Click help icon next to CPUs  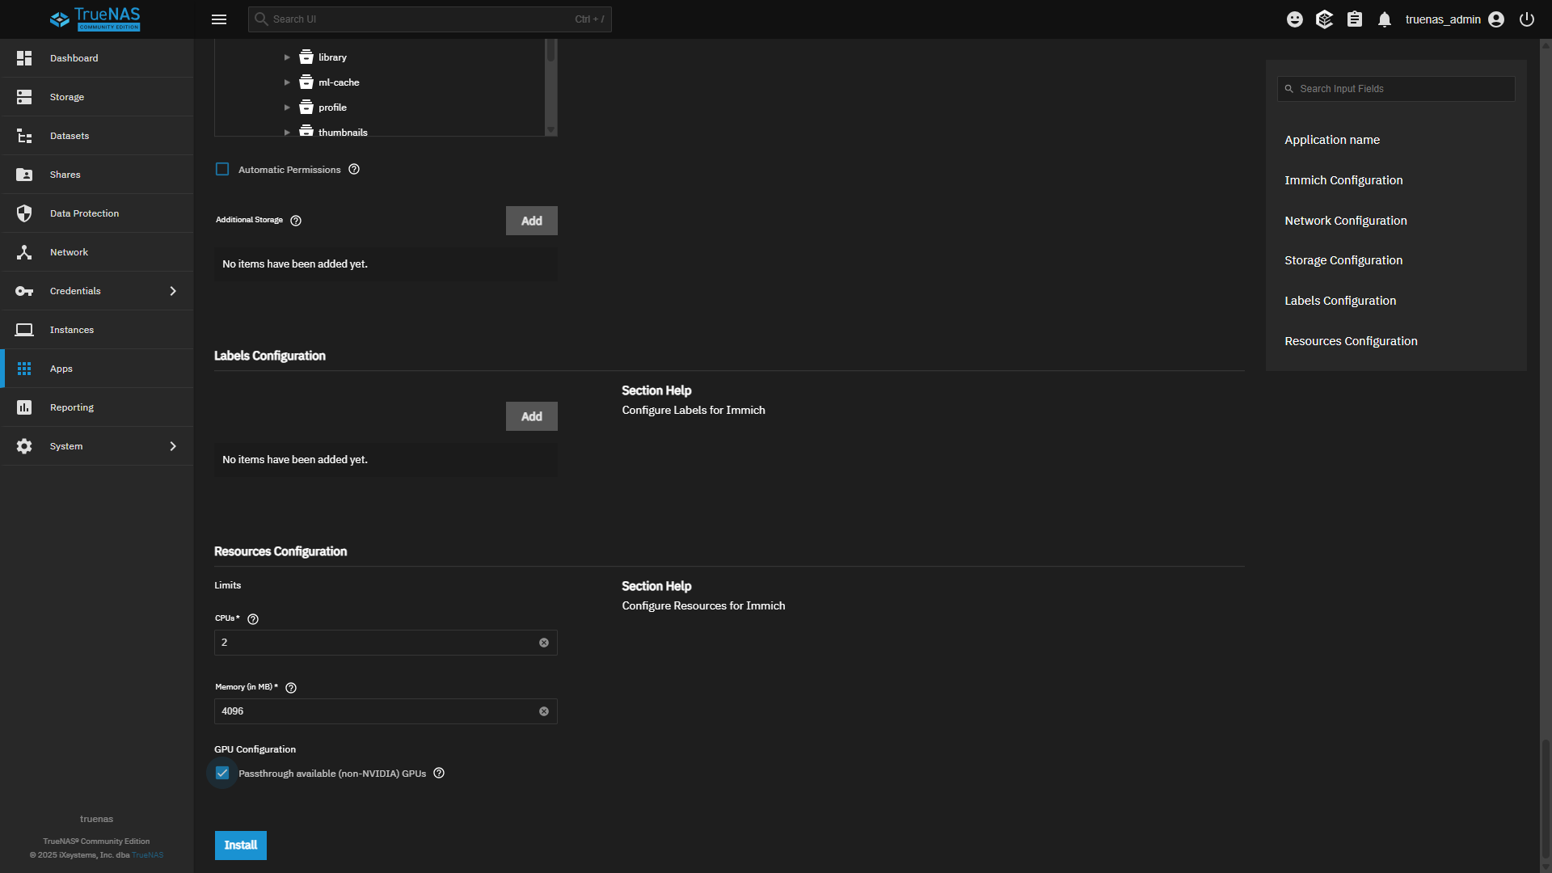[x=253, y=619]
